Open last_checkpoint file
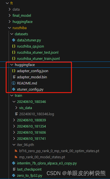The height and width of the screenshot is (179, 110). (29, 169)
